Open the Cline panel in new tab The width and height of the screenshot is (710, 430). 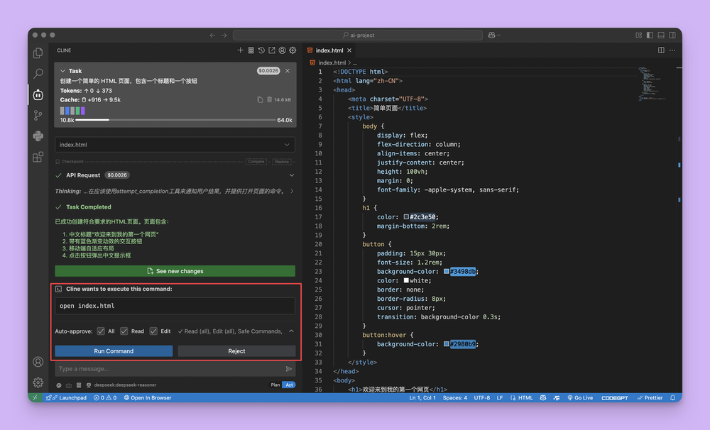(272, 50)
